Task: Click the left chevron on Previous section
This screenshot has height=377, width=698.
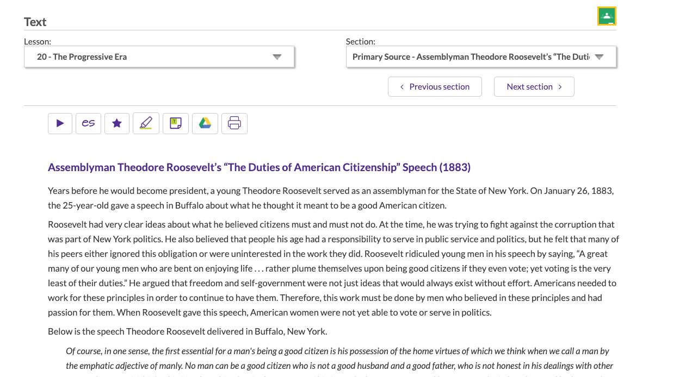Action: (x=402, y=86)
